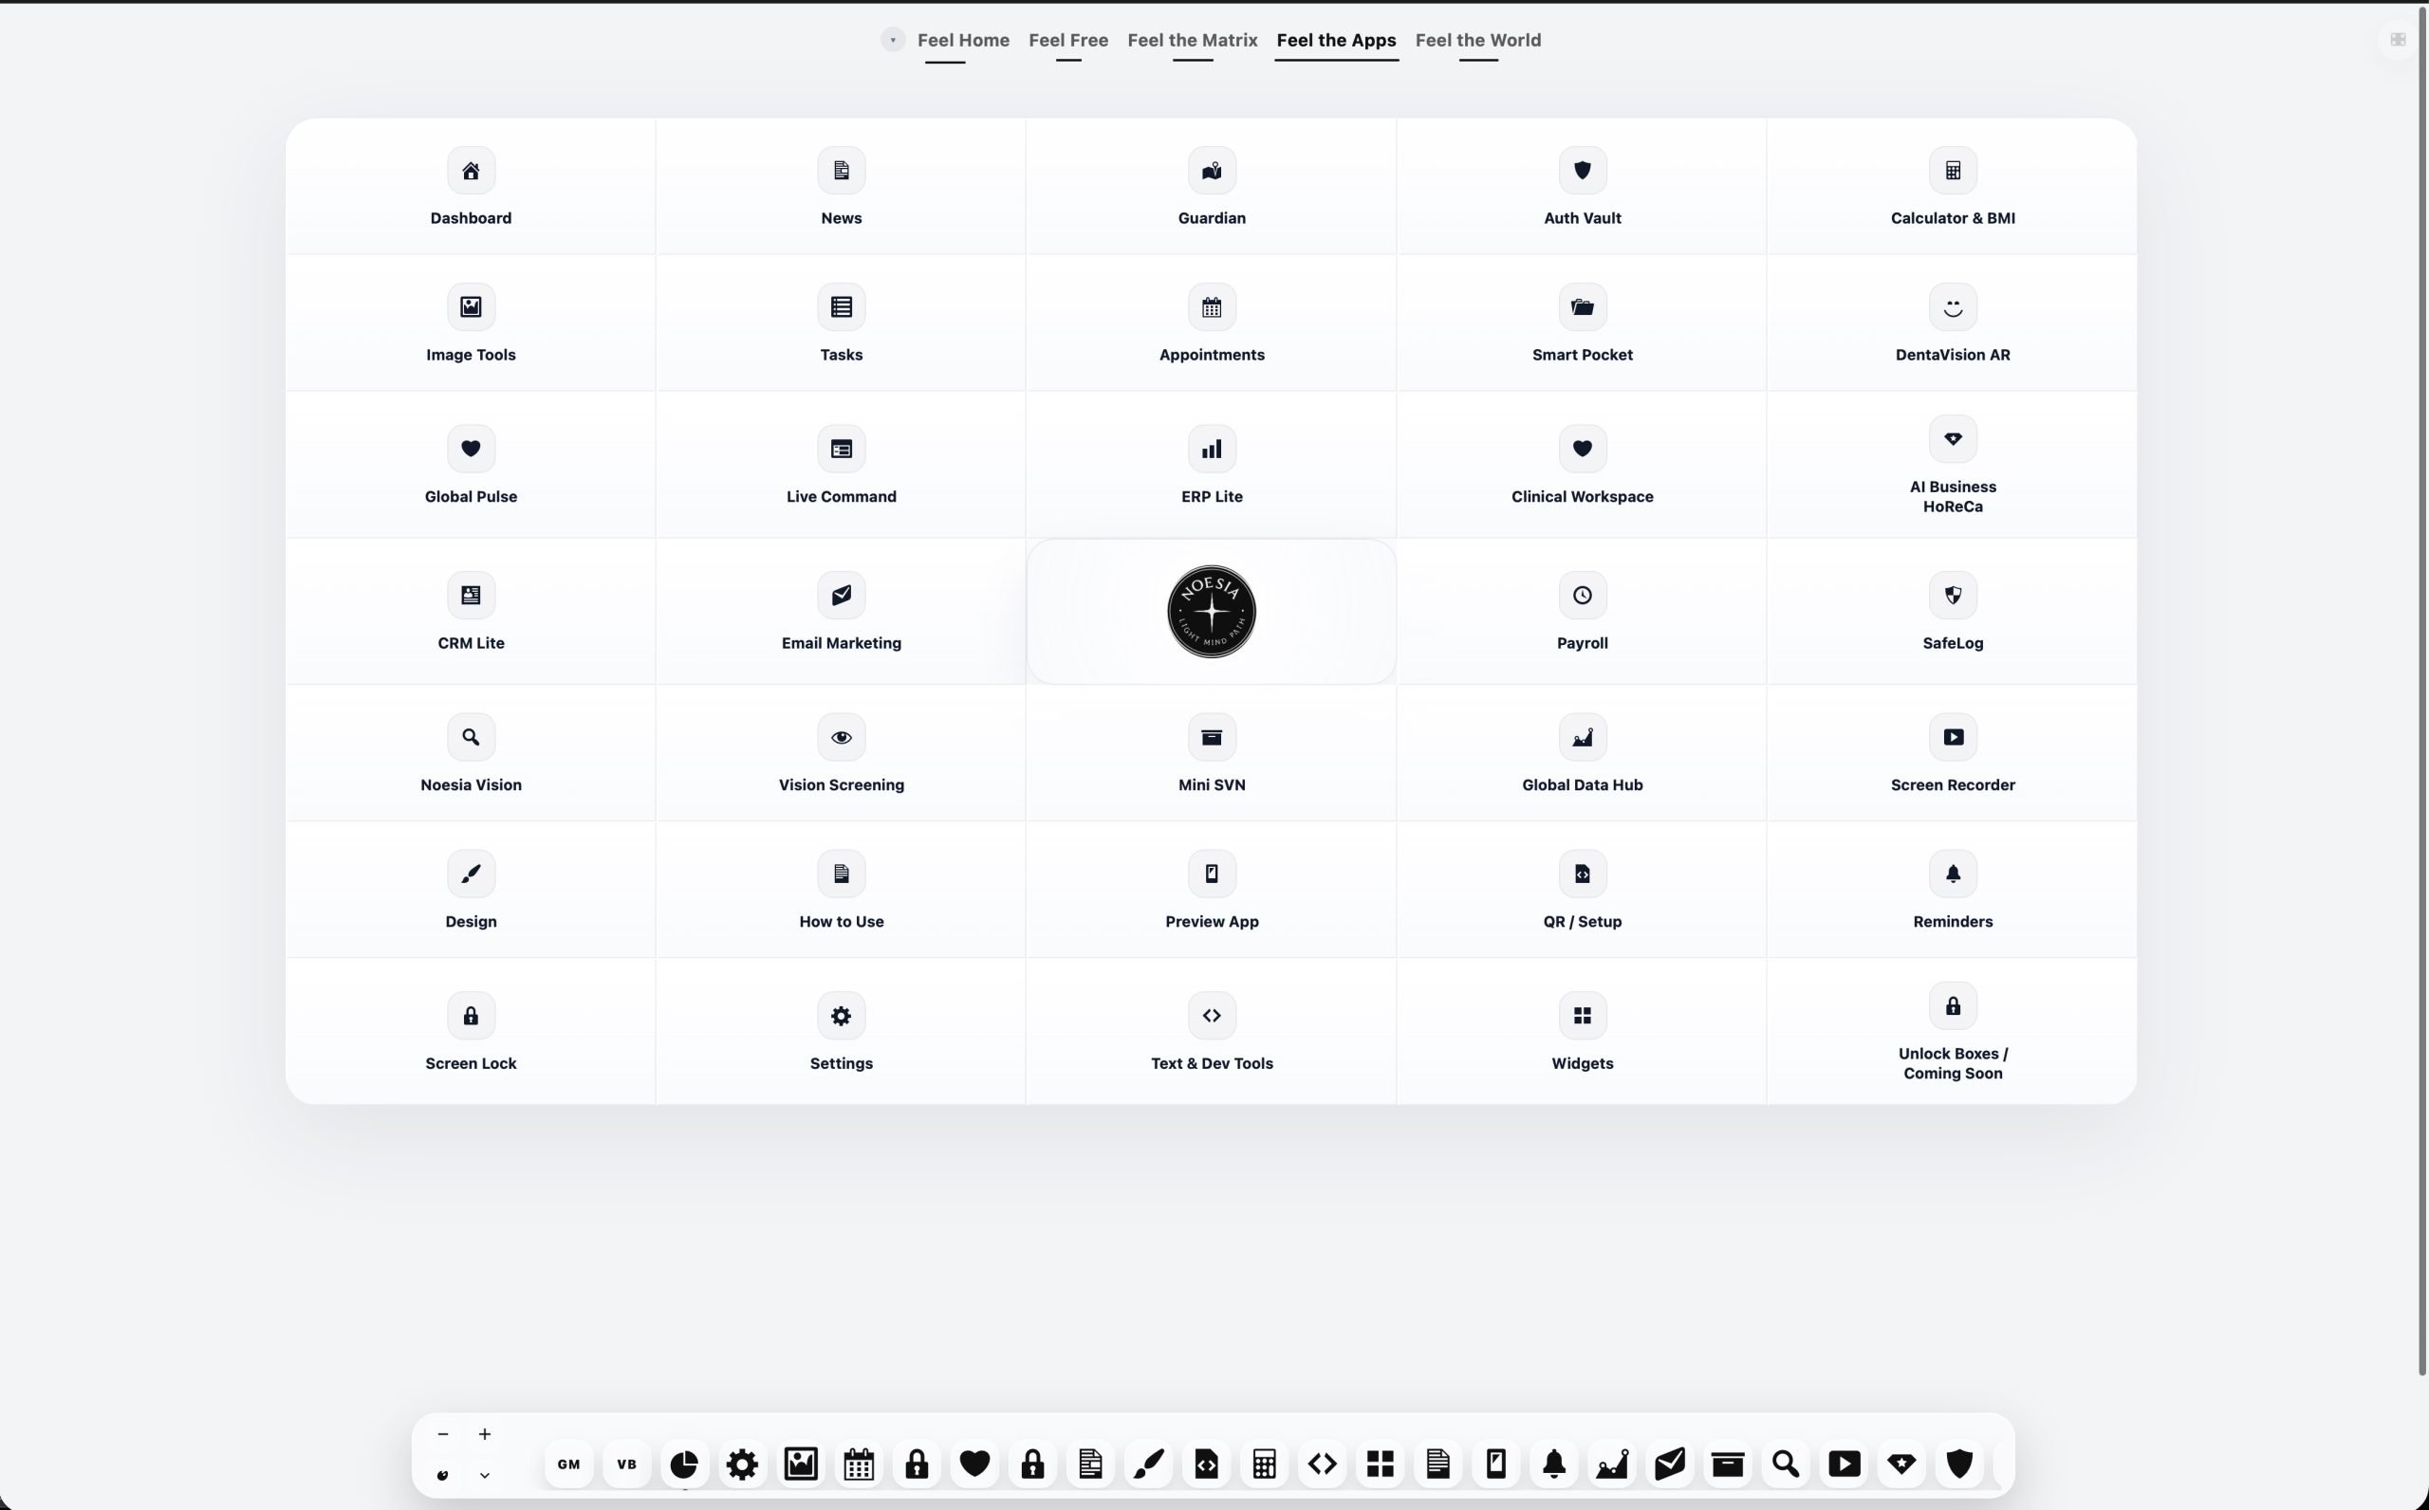2429x1510 pixels.
Task: Click the paintbrush icon in the bottom dock
Action: click(x=1149, y=1464)
